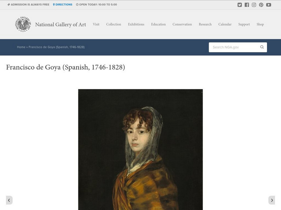
Task: Open the Twitter social icon
Action: tap(240, 5)
